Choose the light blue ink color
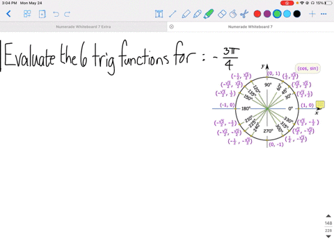This screenshot has height=250, width=334. 287,14
